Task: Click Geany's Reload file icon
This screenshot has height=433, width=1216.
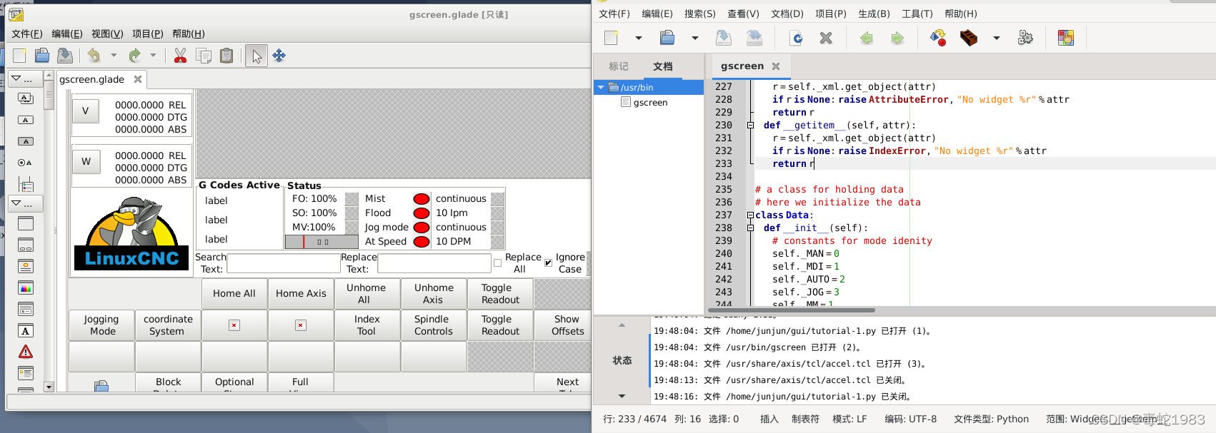Action: (796, 38)
